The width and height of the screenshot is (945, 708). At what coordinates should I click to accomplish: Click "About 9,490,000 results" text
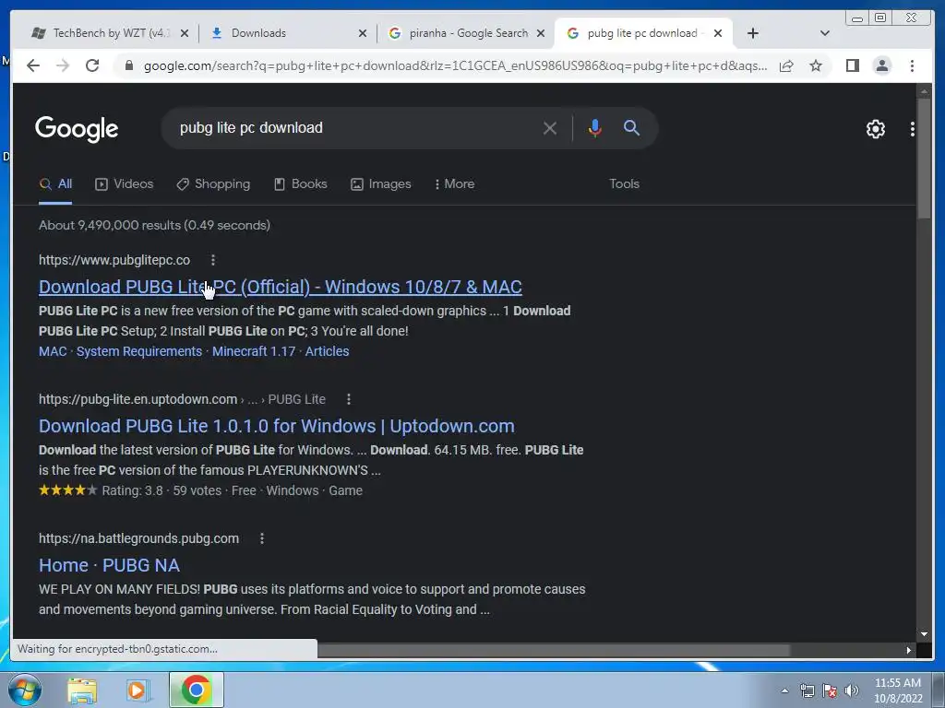coord(110,225)
